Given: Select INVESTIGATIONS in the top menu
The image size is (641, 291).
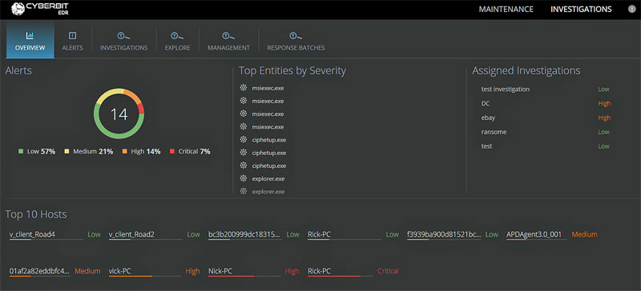Looking at the screenshot, I should pyautogui.click(x=581, y=9).
